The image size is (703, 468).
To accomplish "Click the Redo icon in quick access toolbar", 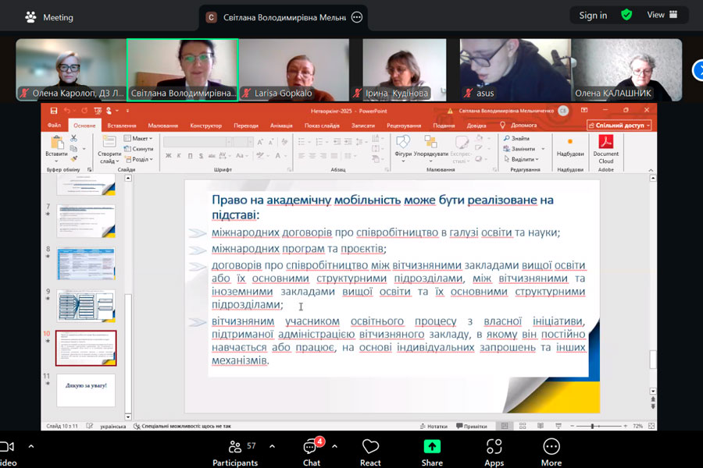I will click(84, 111).
